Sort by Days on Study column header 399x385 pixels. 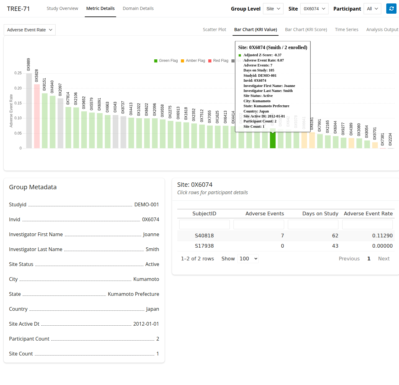pyautogui.click(x=320, y=213)
